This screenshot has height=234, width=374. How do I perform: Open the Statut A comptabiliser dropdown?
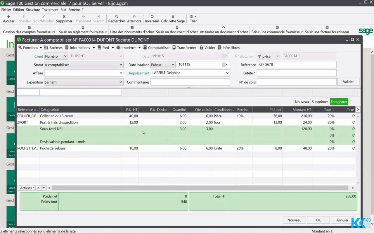click(84, 65)
